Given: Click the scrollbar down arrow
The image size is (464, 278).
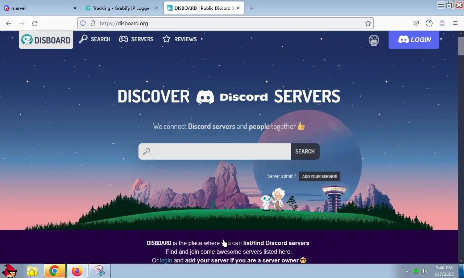Looking at the screenshot, I should click(x=461, y=260).
